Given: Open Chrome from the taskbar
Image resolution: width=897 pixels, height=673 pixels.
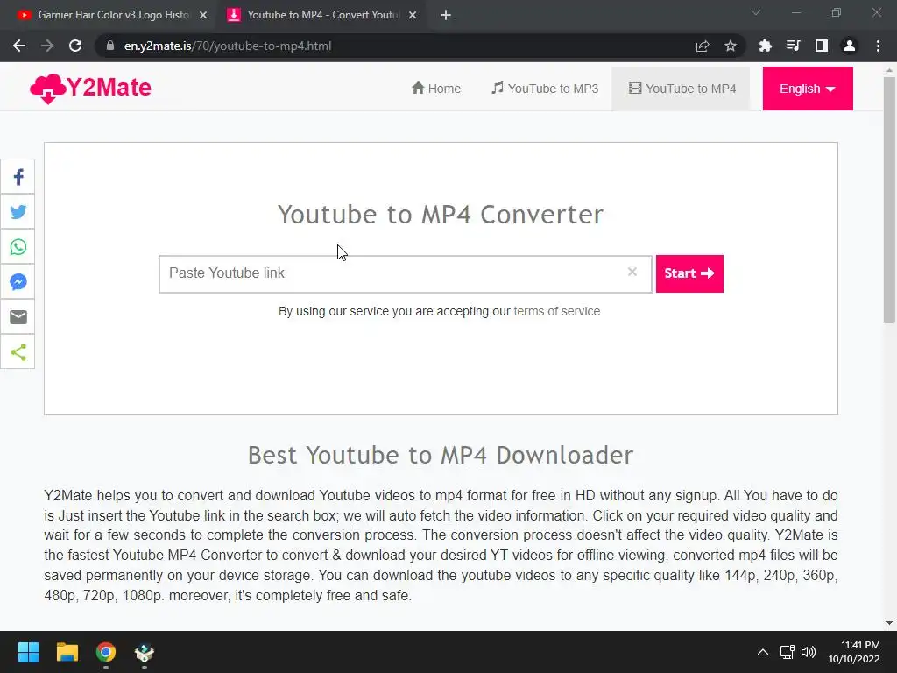Looking at the screenshot, I should point(106,652).
